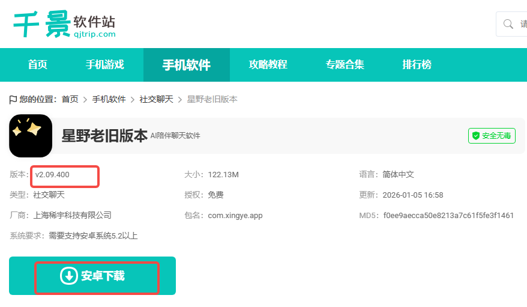Click the search magnifier icon

pos(508,24)
